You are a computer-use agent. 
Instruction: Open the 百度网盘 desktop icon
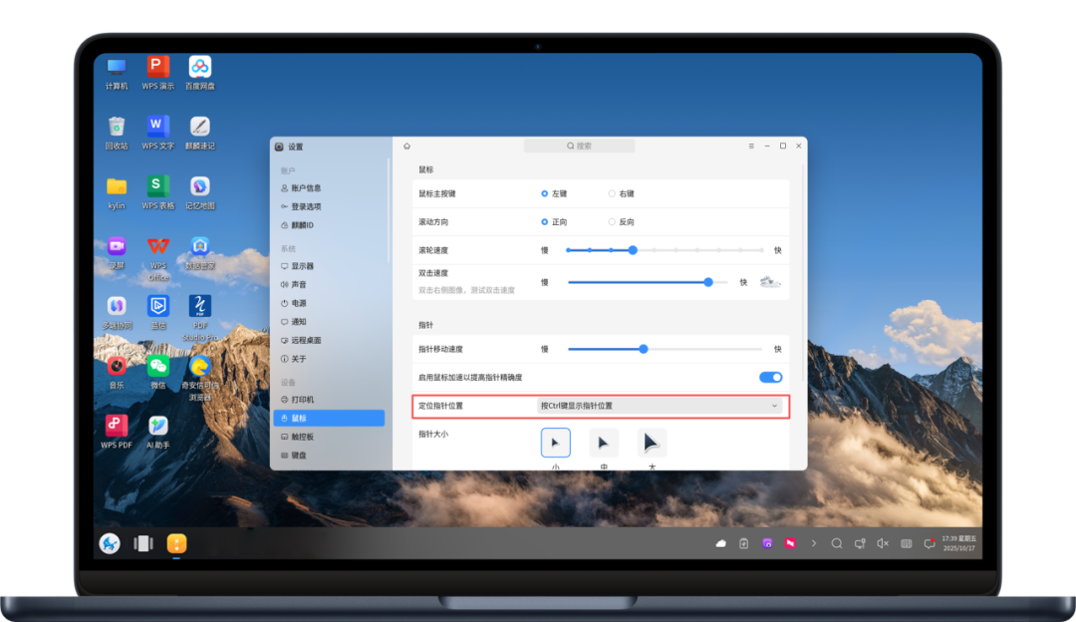tap(200, 68)
